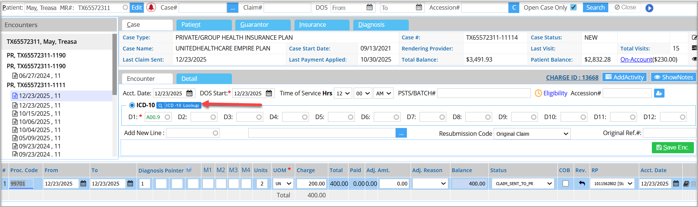Expand the CLAIM_SENT_TO_PR status dropdown
The width and height of the screenshot is (698, 207).
tap(523, 183)
